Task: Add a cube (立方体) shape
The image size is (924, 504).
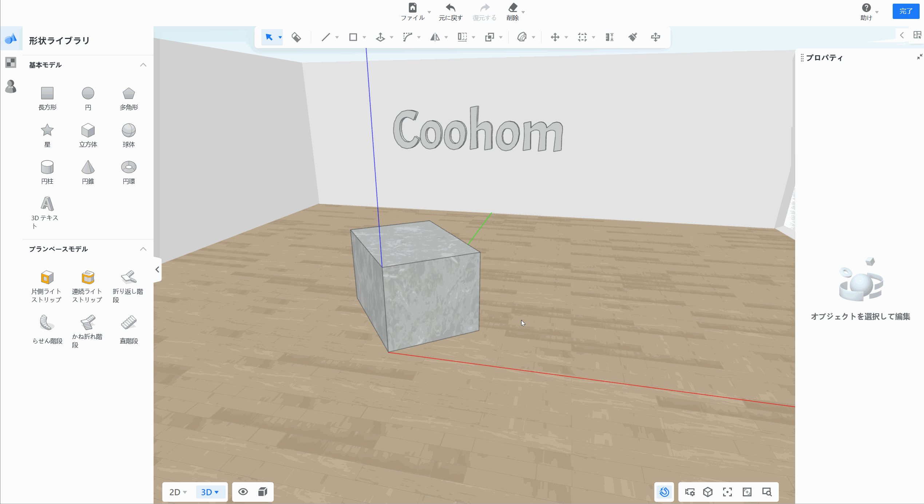Action: (x=88, y=135)
